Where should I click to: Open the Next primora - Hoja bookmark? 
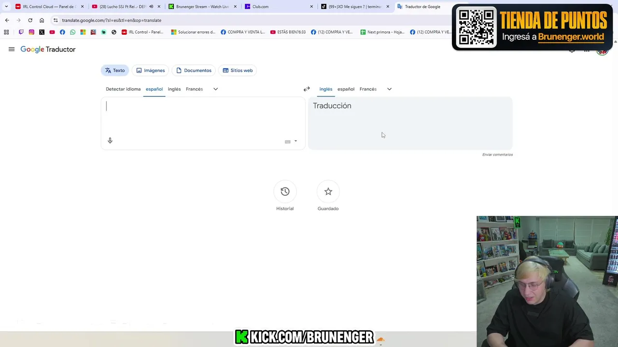[x=382, y=32]
